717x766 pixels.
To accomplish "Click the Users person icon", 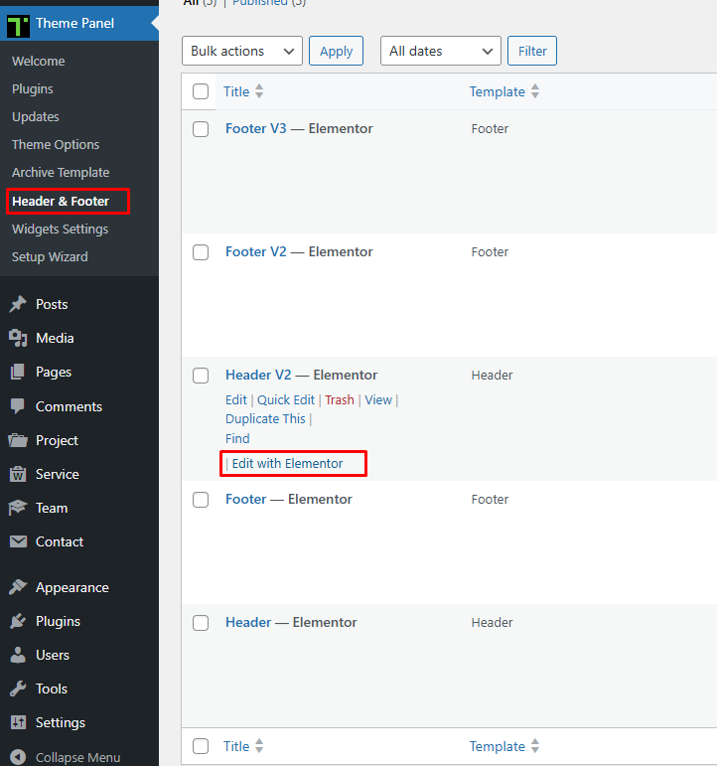I will click(x=18, y=655).
